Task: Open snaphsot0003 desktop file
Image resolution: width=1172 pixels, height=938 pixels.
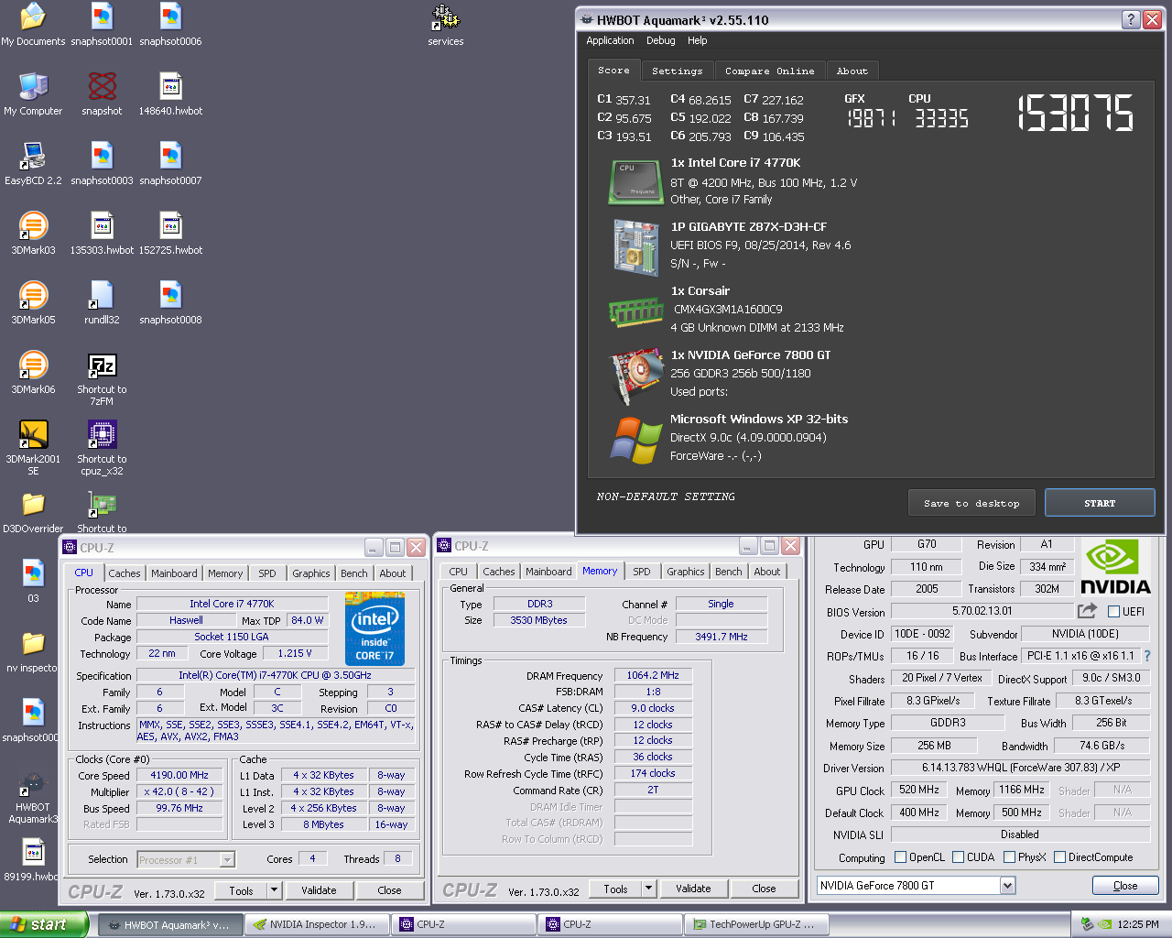Action: (x=102, y=164)
